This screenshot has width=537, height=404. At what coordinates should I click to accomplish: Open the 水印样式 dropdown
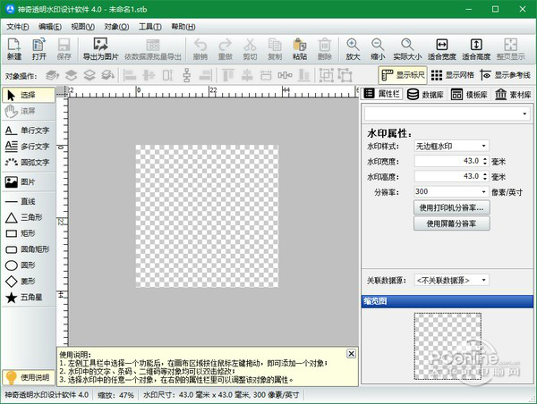[451, 146]
